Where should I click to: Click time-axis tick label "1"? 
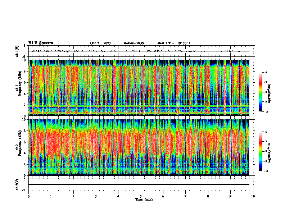click(x=51, y=196)
